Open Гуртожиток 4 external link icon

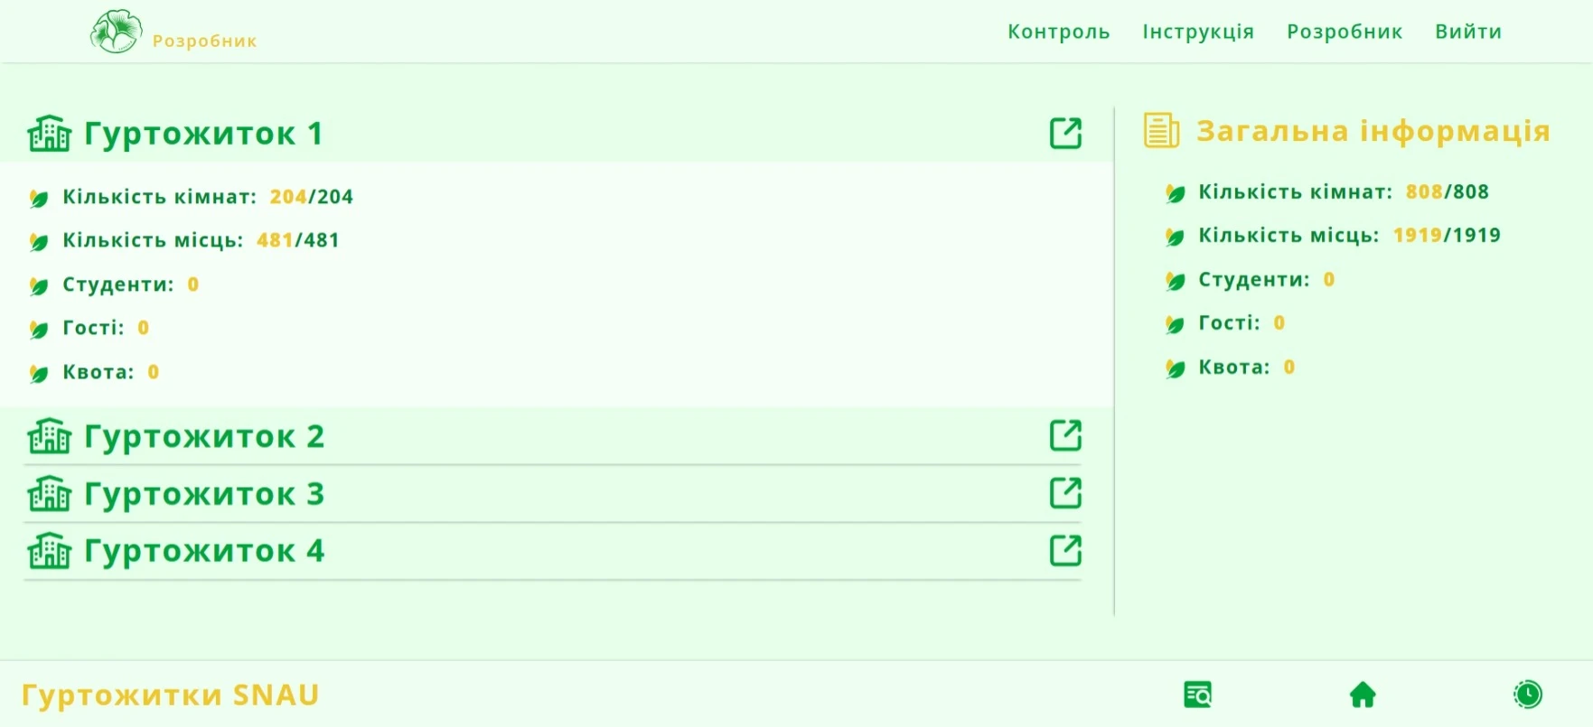click(1065, 550)
